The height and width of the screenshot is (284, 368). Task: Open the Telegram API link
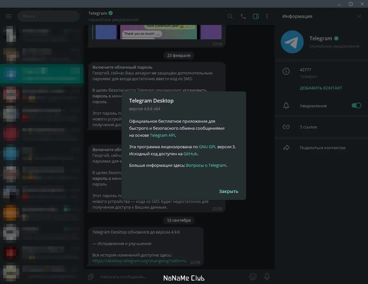coord(162,135)
